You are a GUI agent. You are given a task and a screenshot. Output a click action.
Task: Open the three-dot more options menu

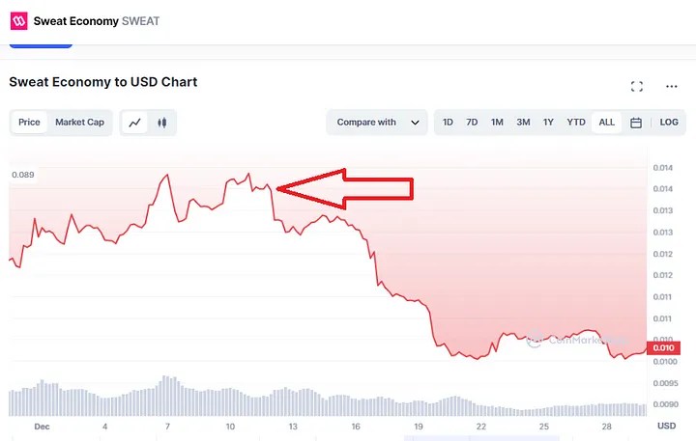[x=672, y=87]
